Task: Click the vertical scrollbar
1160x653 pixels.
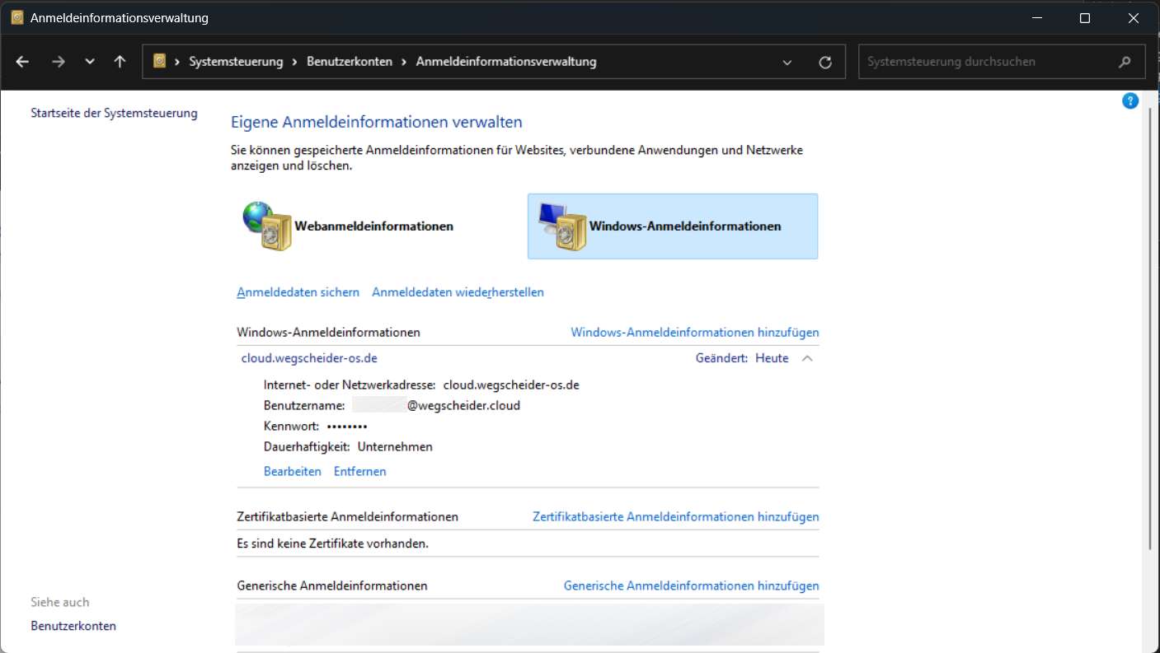Action: tap(1150, 329)
